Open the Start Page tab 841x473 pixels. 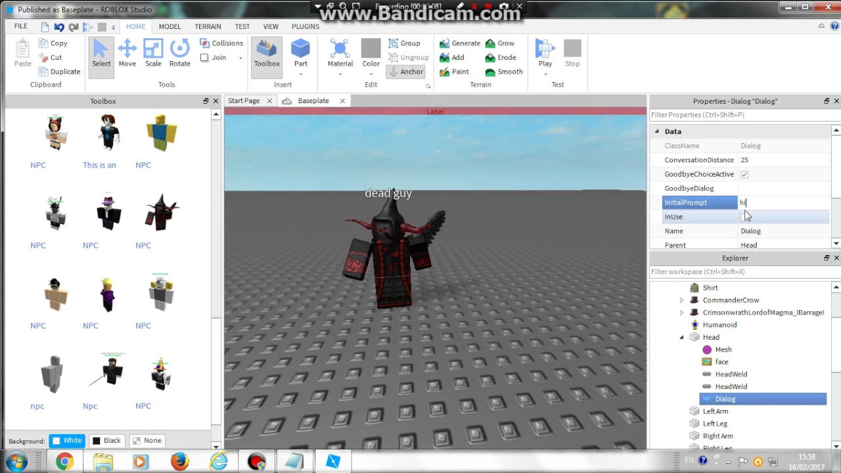tap(244, 101)
